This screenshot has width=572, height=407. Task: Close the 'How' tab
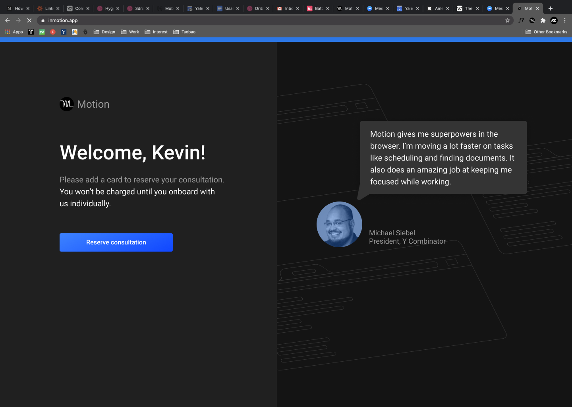(x=28, y=8)
